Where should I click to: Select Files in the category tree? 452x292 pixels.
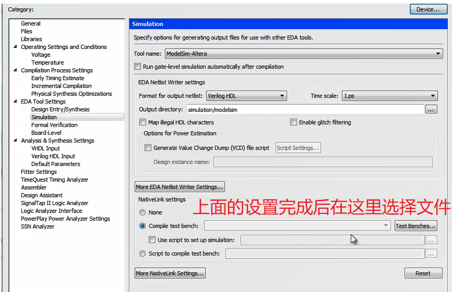point(27,31)
